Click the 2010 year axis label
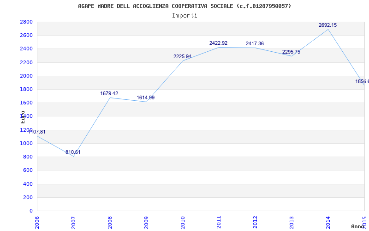Viewport: 369px width, 231px height. click(183, 223)
